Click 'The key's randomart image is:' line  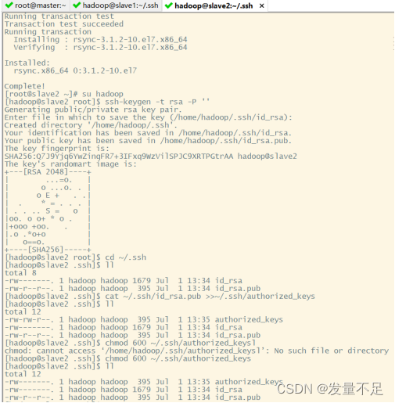[70, 164]
